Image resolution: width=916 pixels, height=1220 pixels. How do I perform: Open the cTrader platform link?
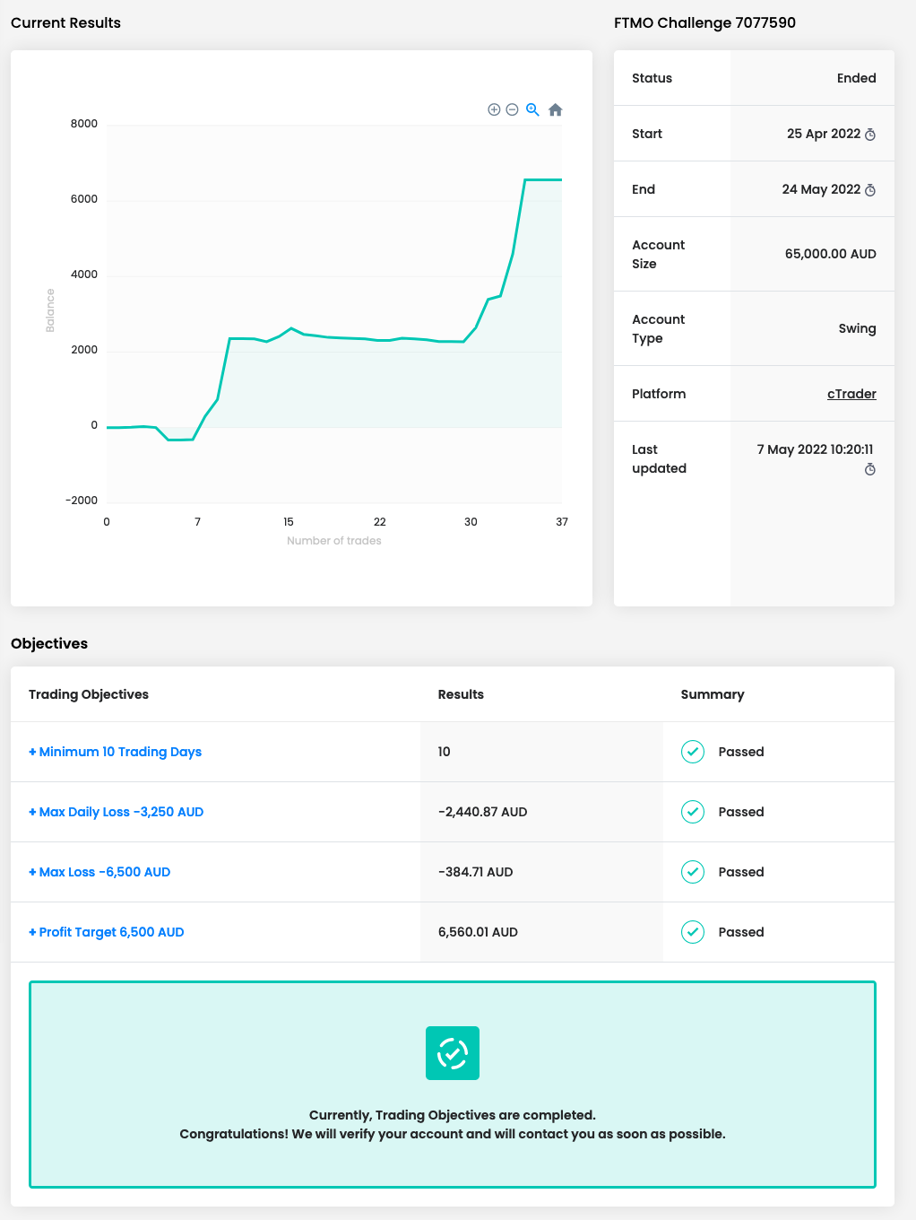click(851, 394)
